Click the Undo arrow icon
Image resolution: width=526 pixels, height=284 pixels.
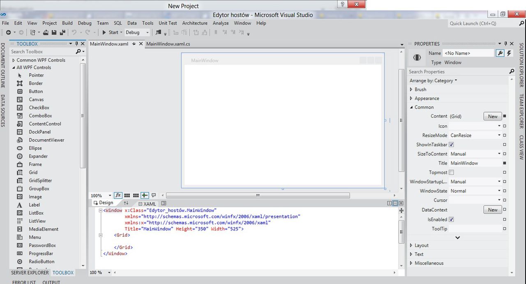(74, 32)
